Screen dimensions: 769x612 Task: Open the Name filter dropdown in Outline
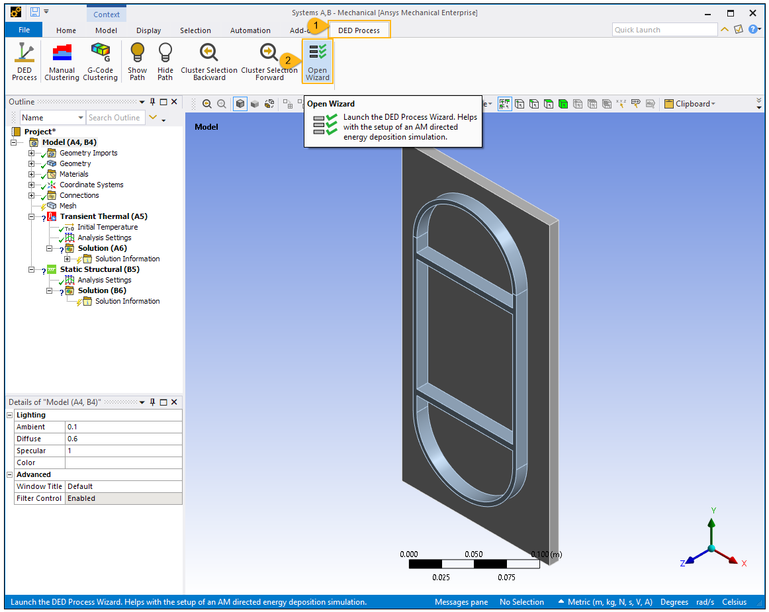coord(81,118)
